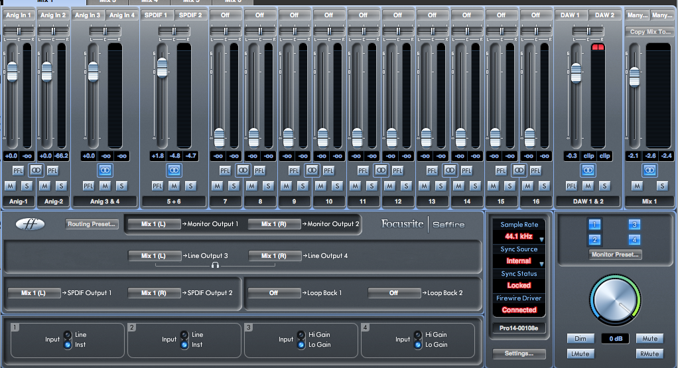Click the Focusrite ff logo badge
Viewport: 678px width, 368px height.
(x=31, y=223)
